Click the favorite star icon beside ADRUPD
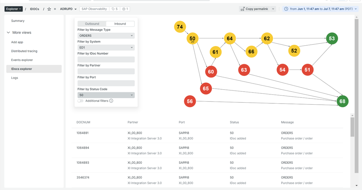362x190 pixels. tap(49, 9)
